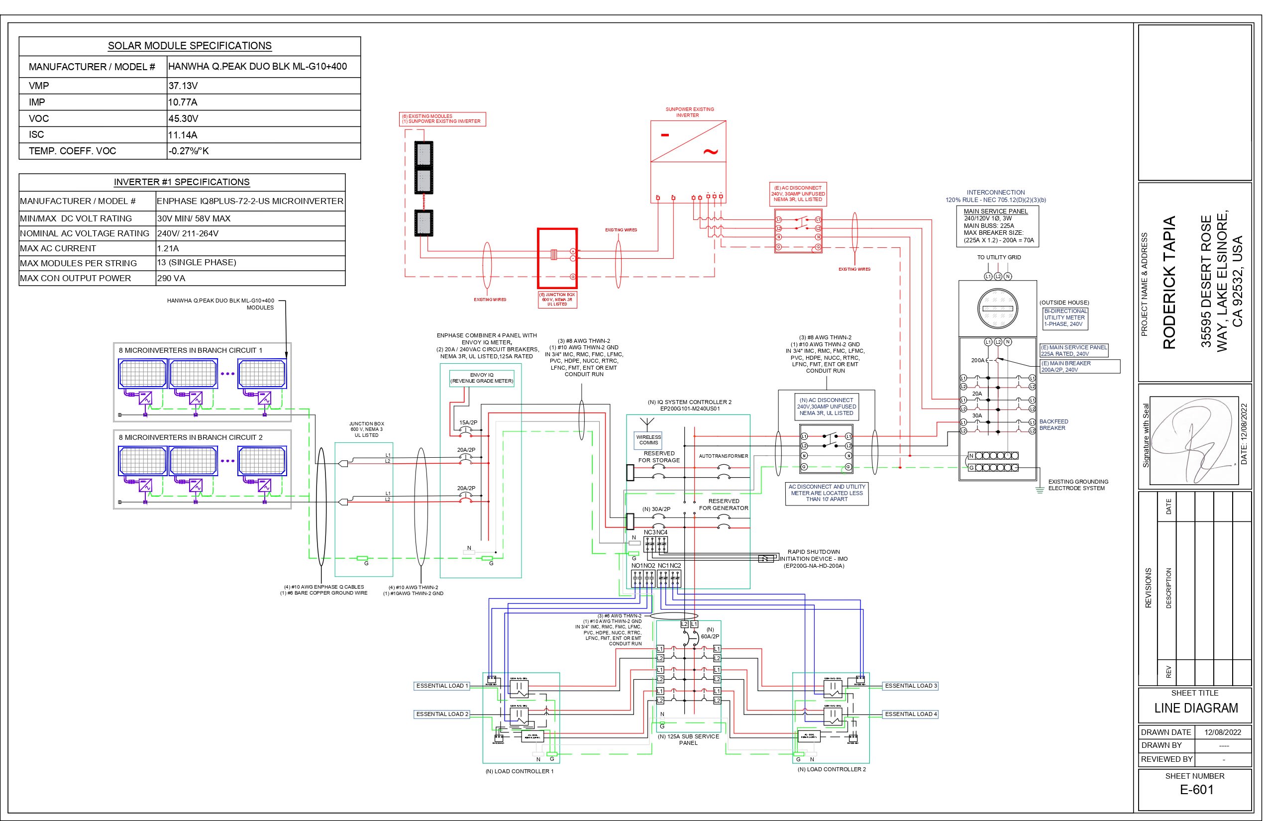Select the Envoy IQ revenue grade meter box
Image resolution: width=1269 pixels, height=821 pixels.
(x=482, y=378)
